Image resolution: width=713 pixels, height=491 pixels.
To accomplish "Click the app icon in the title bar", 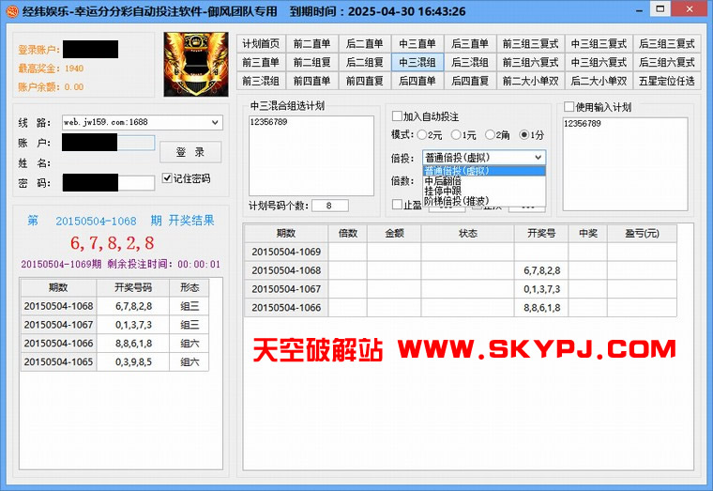I will [10, 11].
